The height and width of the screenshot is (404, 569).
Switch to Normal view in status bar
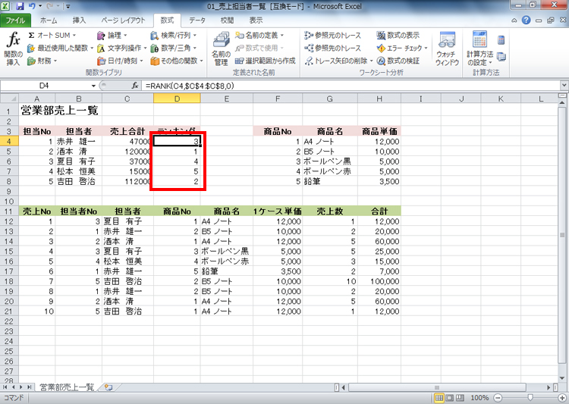(x=439, y=398)
